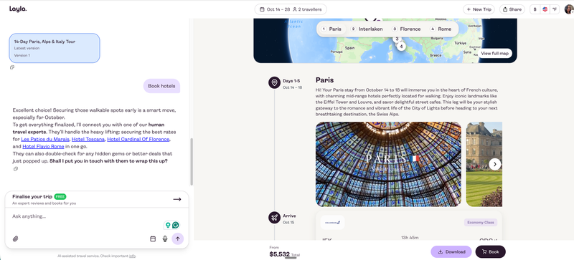Click the Book hotels message bubble

161,86
